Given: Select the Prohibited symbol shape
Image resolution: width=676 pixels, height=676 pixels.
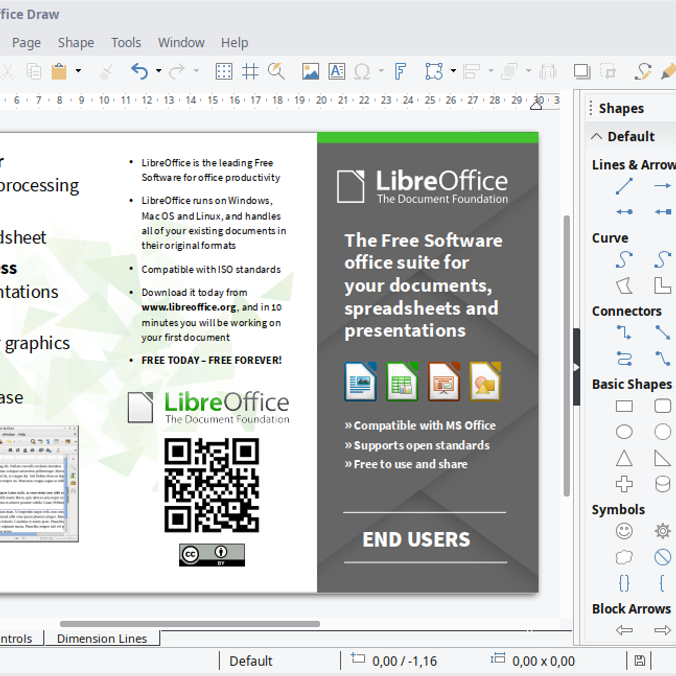Looking at the screenshot, I should (662, 557).
